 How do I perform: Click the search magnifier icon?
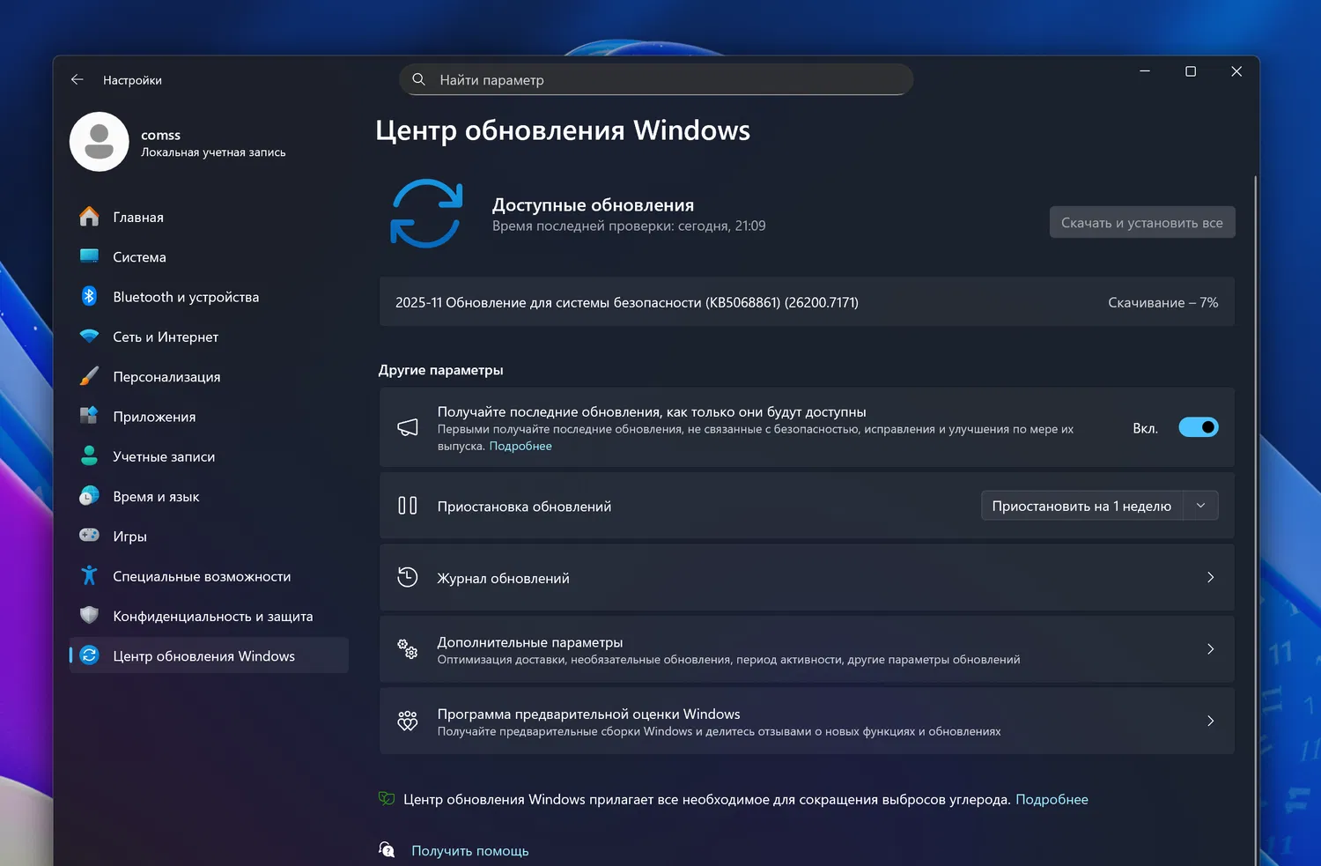pos(419,79)
